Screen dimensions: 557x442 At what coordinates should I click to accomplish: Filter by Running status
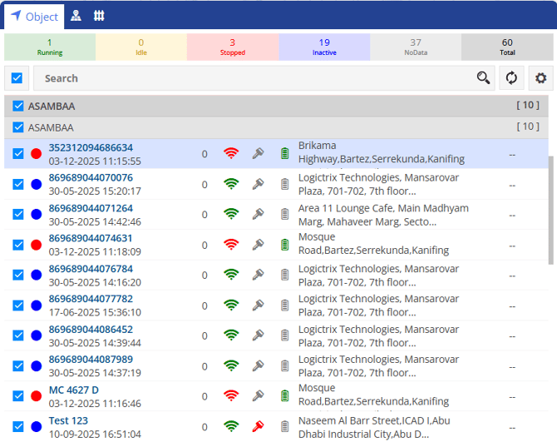[x=50, y=47]
